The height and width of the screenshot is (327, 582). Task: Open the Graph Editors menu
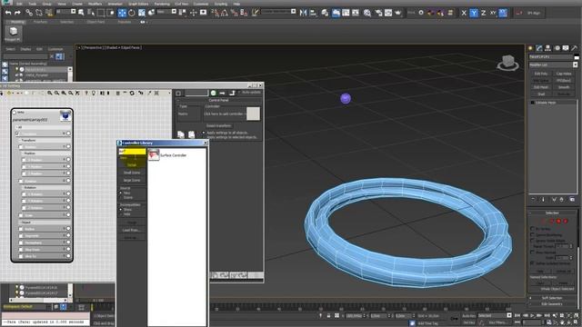click(138, 4)
